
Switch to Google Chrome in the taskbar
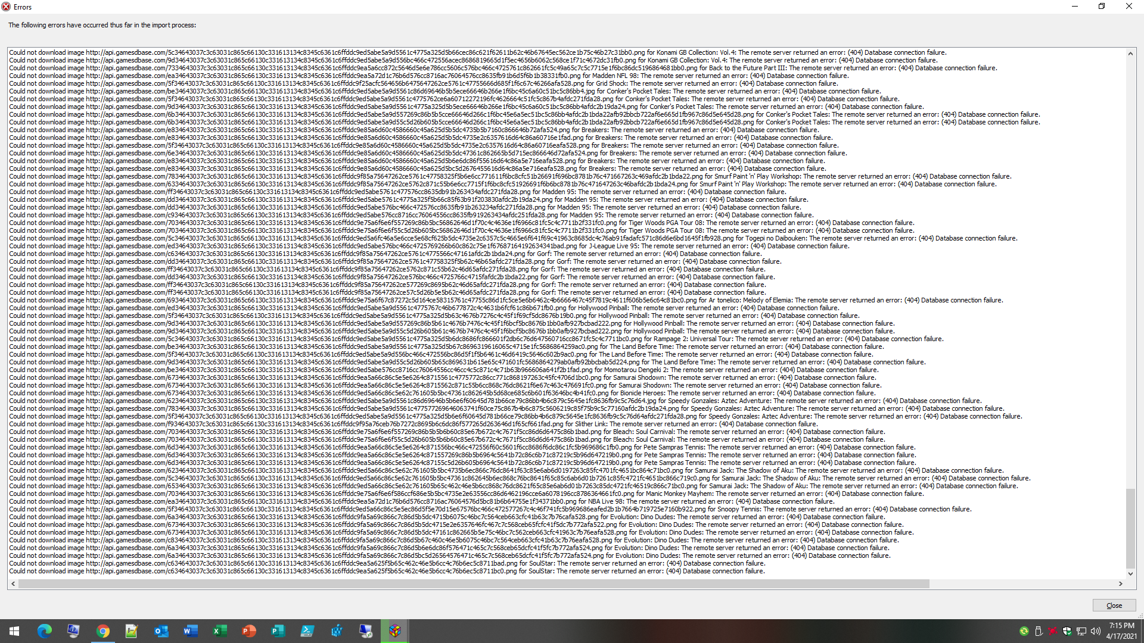[103, 631]
